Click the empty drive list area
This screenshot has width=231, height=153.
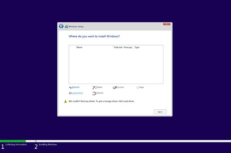pyautogui.click(x=116, y=66)
